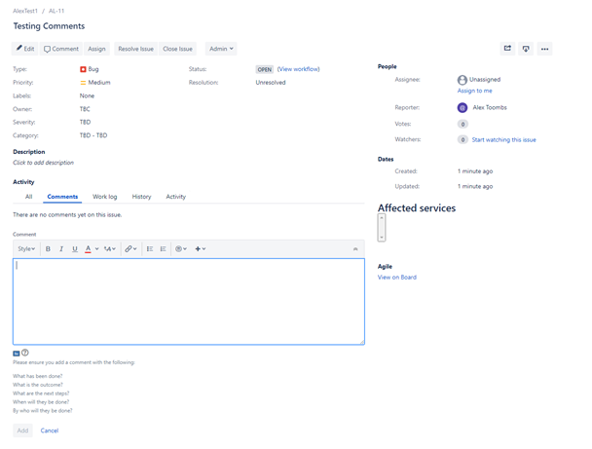Open the Admin dropdown menu
The width and height of the screenshot is (592, 449).
tap(221, 49)
